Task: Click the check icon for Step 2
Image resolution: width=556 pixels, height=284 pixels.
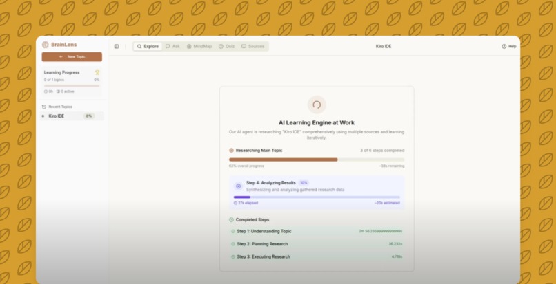Action: (x=233, y=244)
